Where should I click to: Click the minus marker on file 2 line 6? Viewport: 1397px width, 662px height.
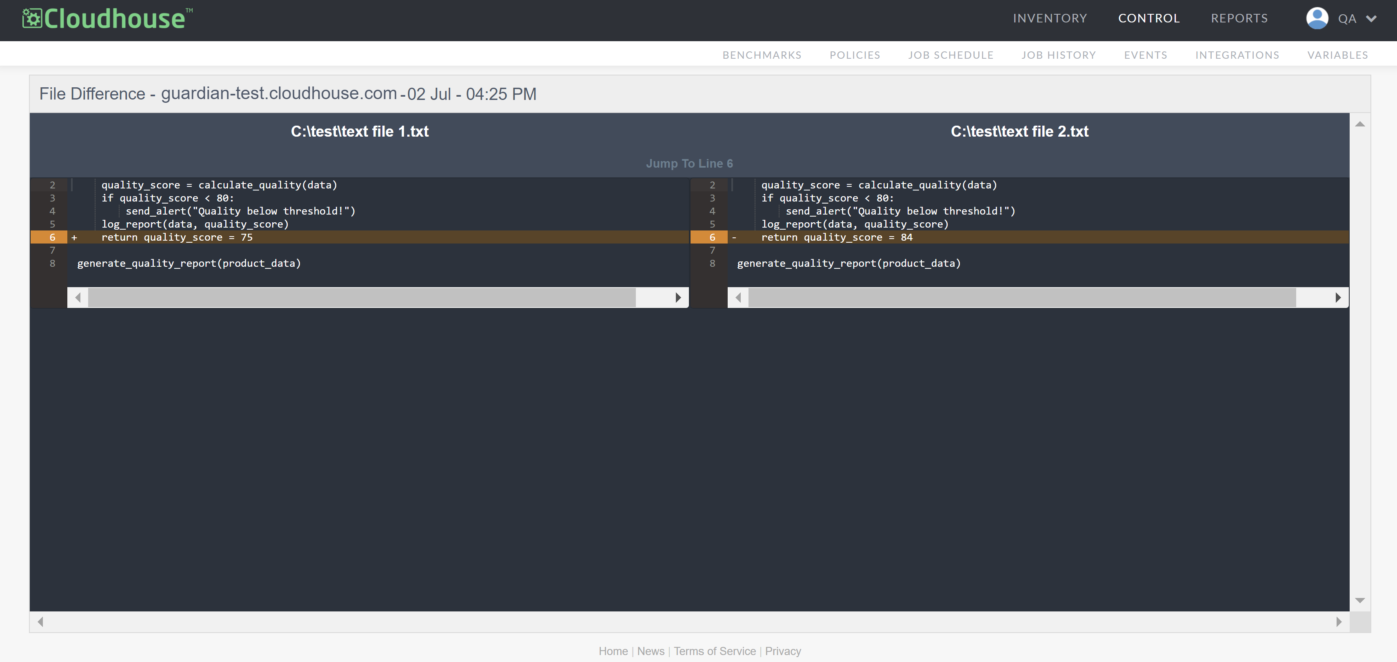[x=734, y=237]
